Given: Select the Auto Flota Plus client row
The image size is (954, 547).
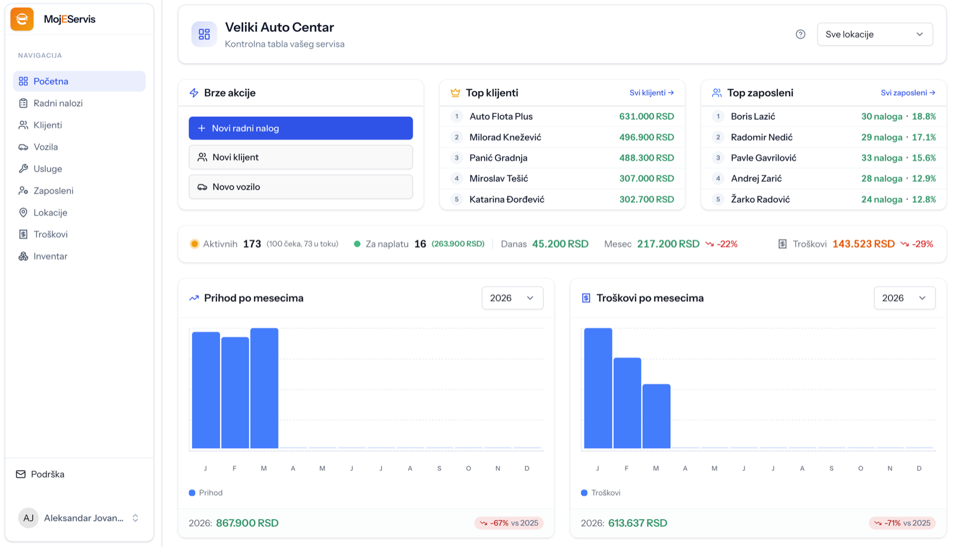Looking at the screenshot, I should (x=562, y=116).
